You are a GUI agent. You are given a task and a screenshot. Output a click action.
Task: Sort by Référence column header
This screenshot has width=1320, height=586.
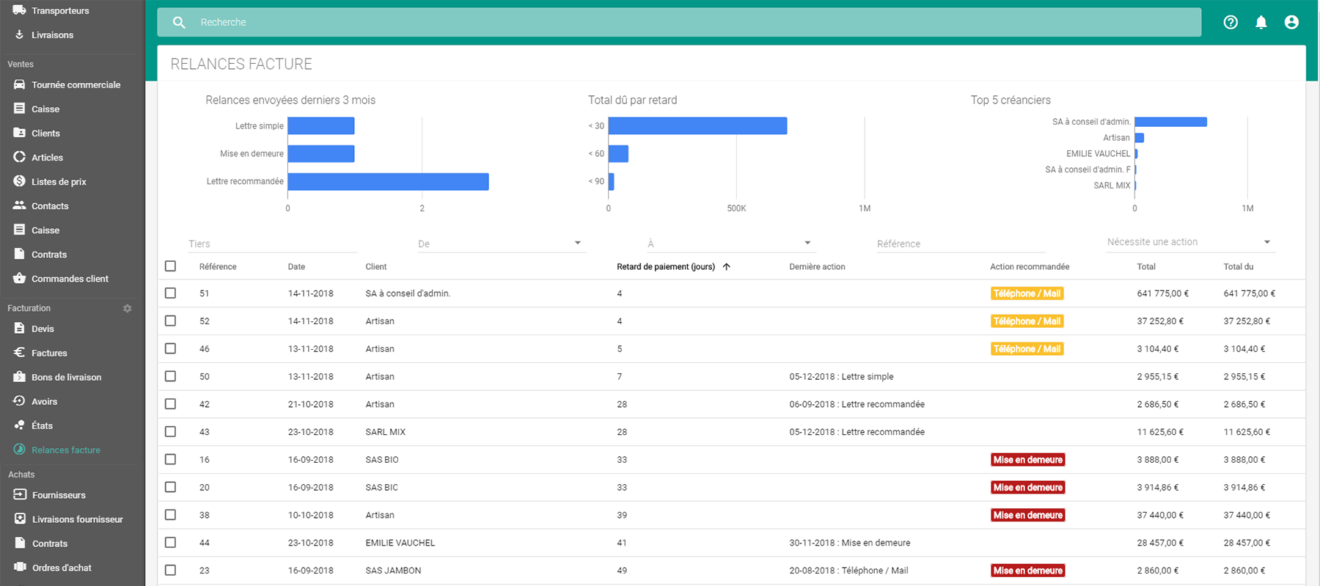(x=218, y=267)
